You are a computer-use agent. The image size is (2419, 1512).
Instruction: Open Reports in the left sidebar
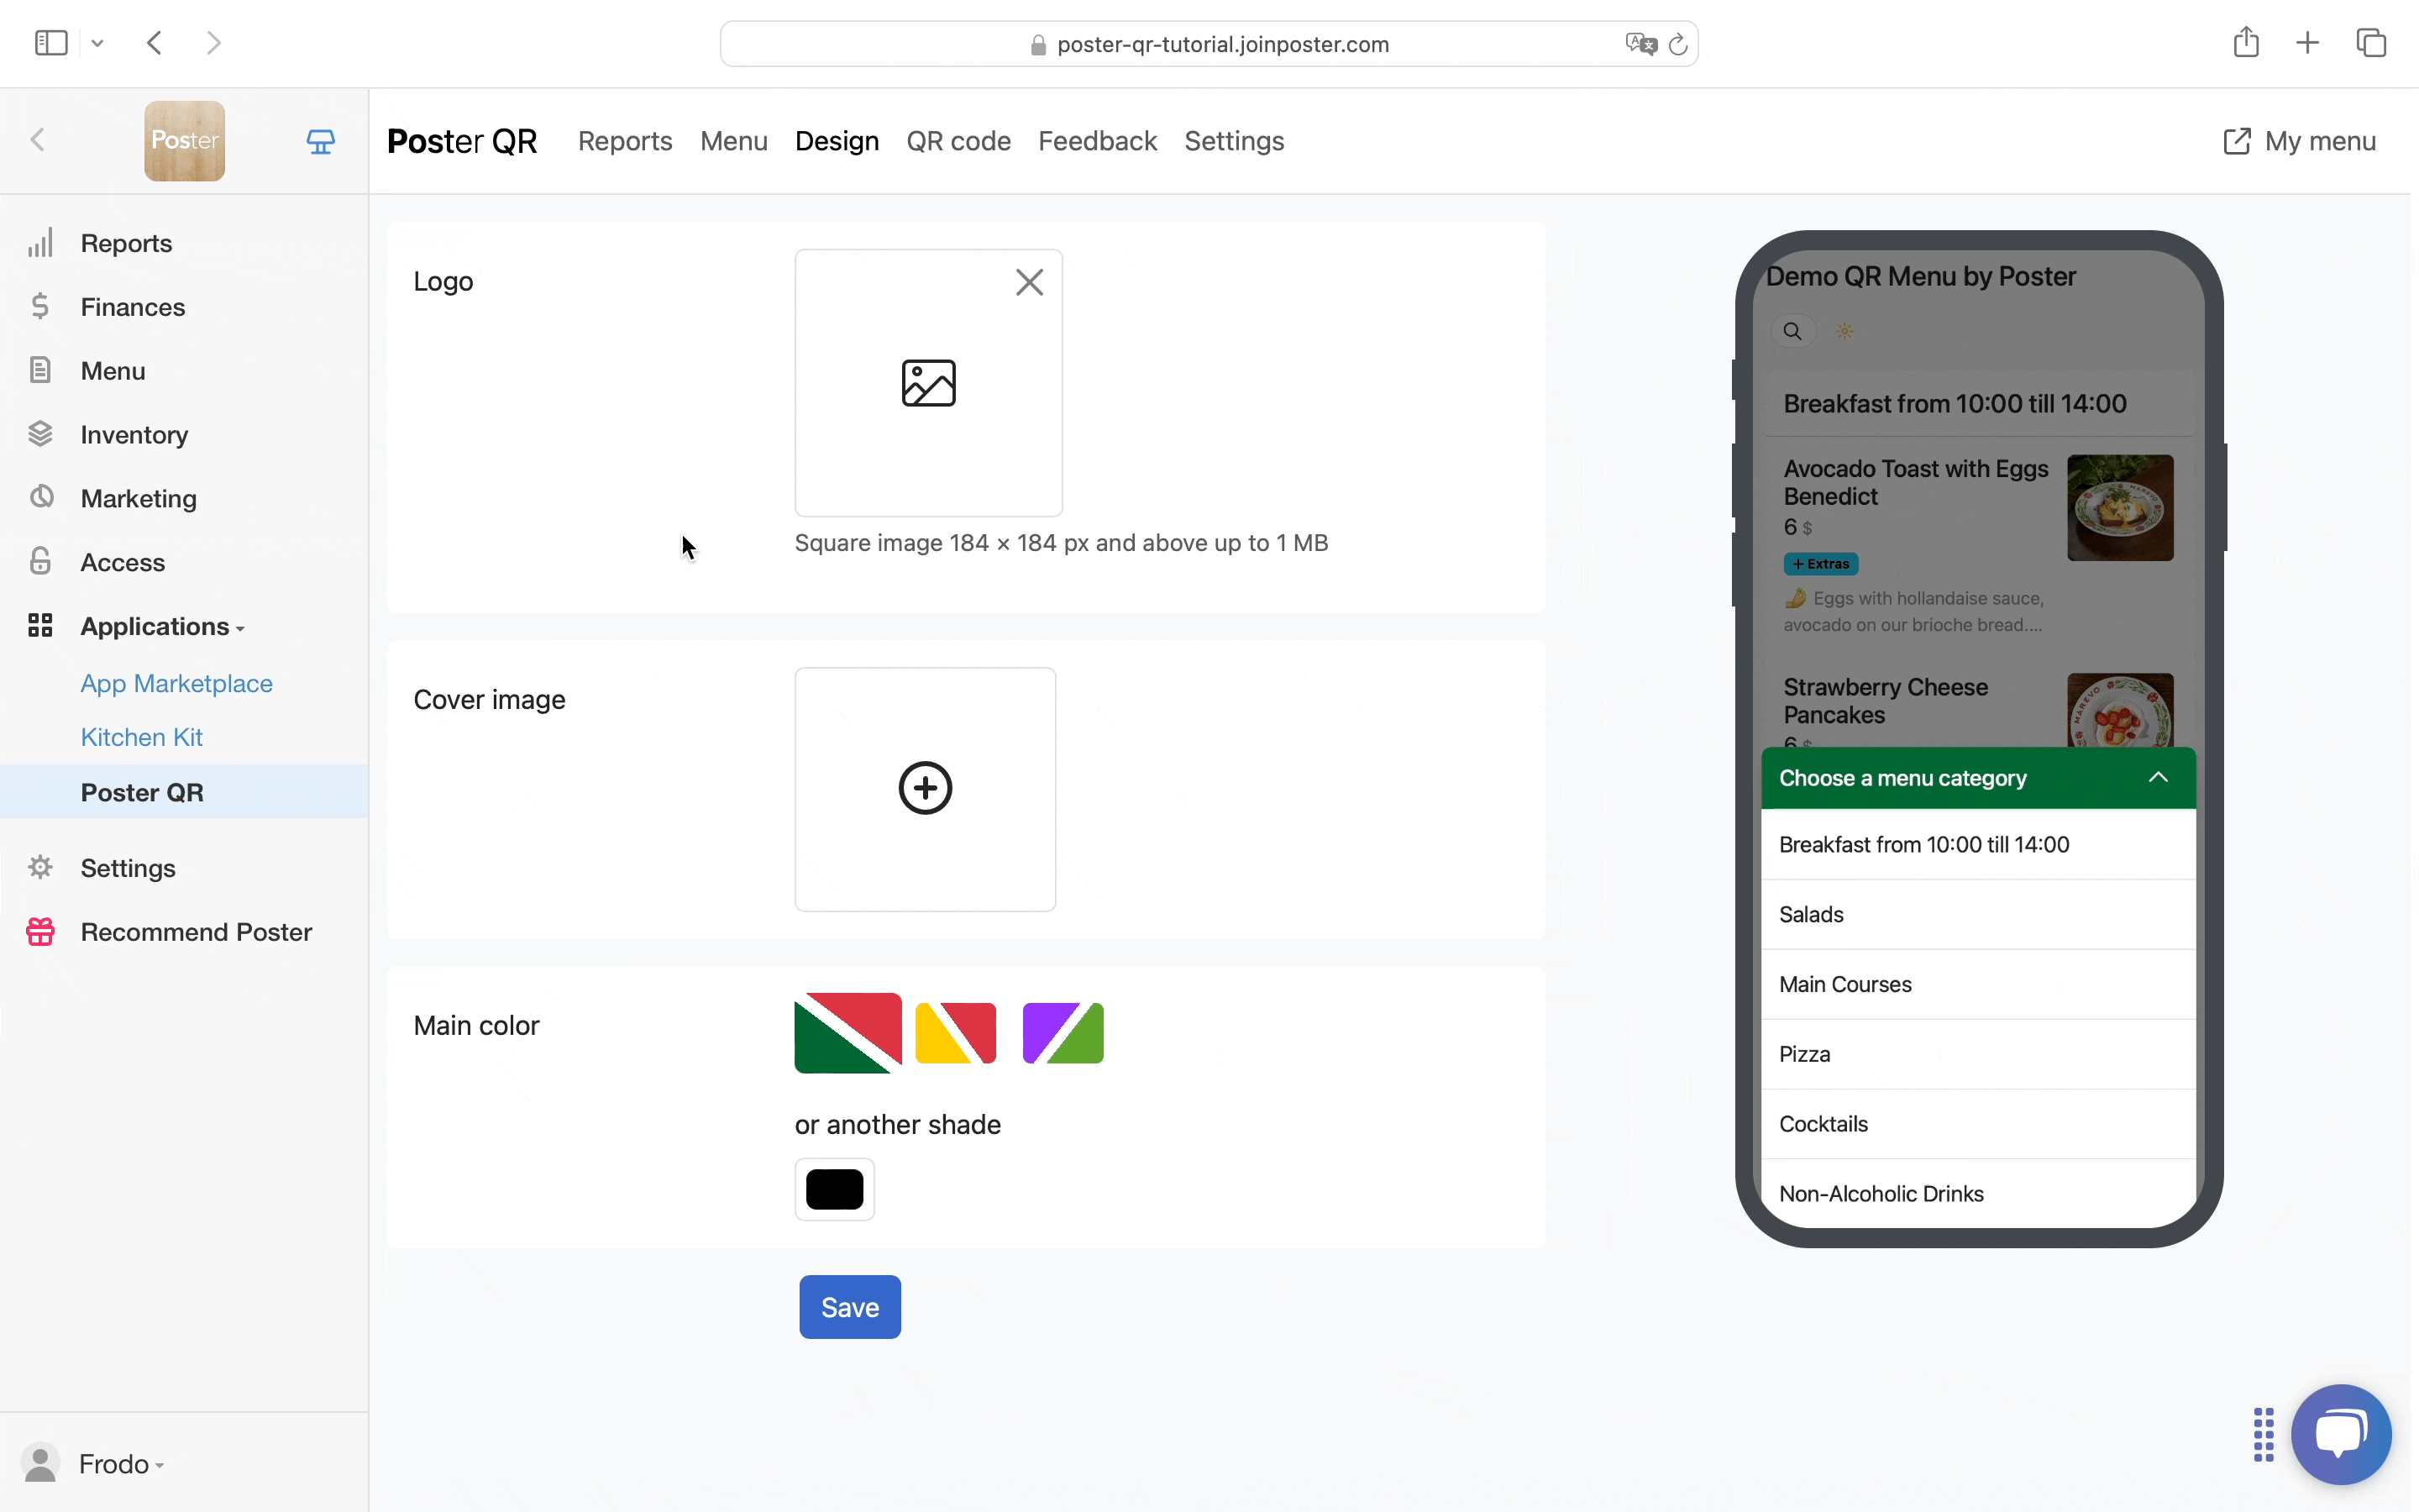pos(127,243)
